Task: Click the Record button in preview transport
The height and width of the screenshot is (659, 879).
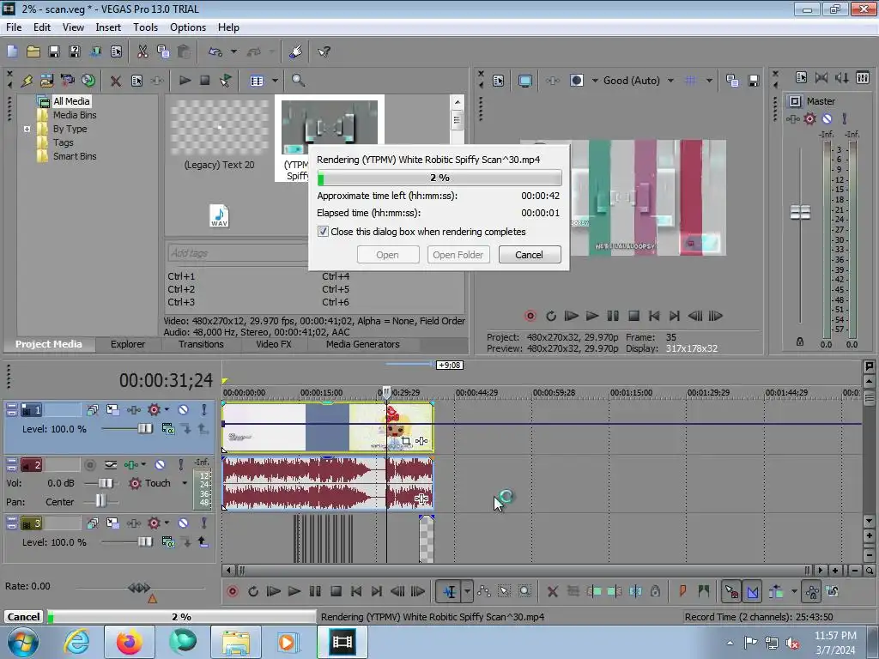Action: (530, 316)
